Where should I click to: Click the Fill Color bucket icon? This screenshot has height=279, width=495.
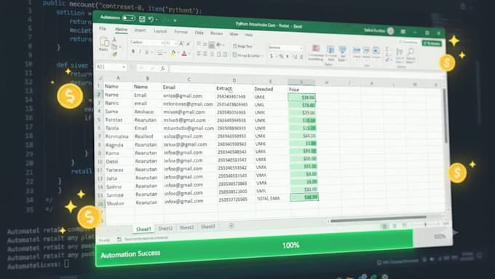173,53
